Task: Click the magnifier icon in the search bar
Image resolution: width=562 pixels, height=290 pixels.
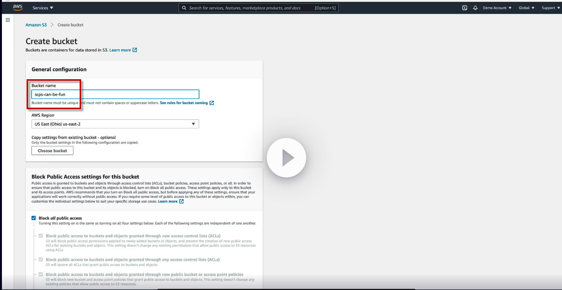Action: click(x=184, y=8)
